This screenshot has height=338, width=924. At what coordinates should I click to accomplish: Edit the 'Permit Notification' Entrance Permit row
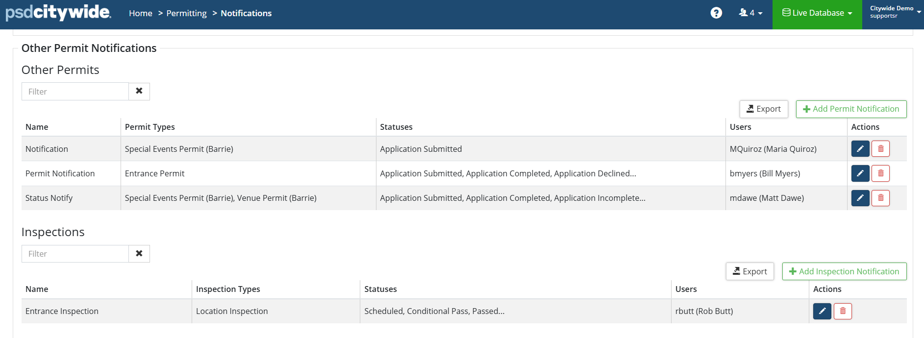coord(860,173)
